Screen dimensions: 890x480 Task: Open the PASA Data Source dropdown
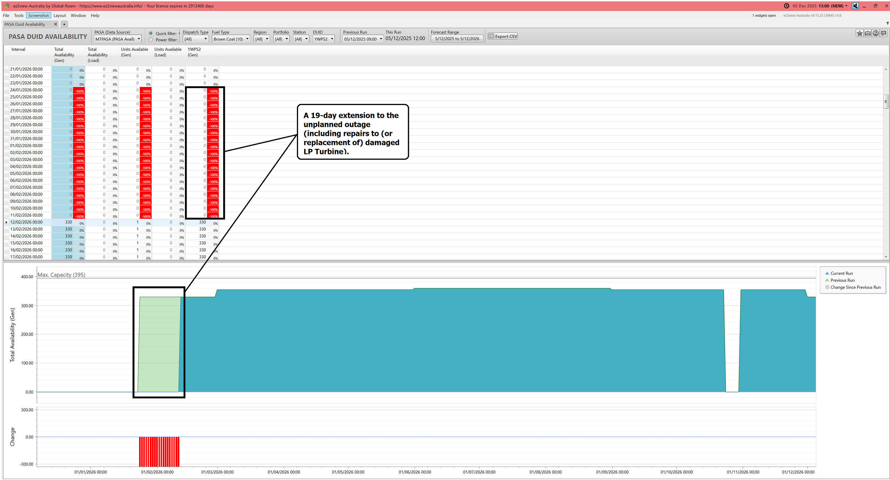[x=118, y=39]
